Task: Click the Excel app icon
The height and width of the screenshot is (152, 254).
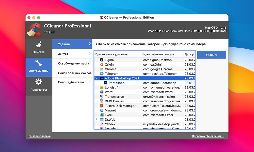Action: pos(102,115)
